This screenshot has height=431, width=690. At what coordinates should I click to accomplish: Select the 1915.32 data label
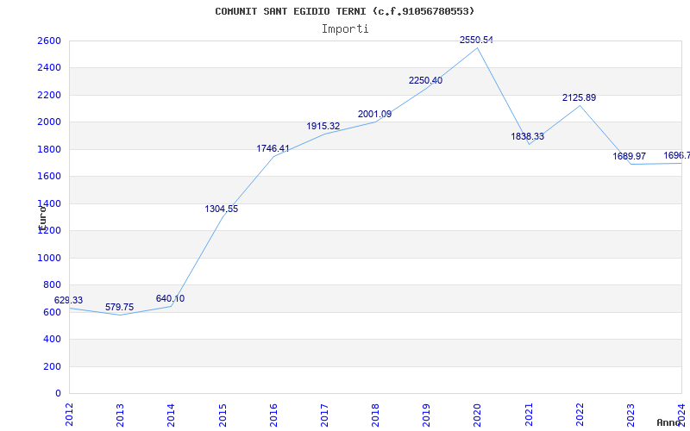[323, 126]
